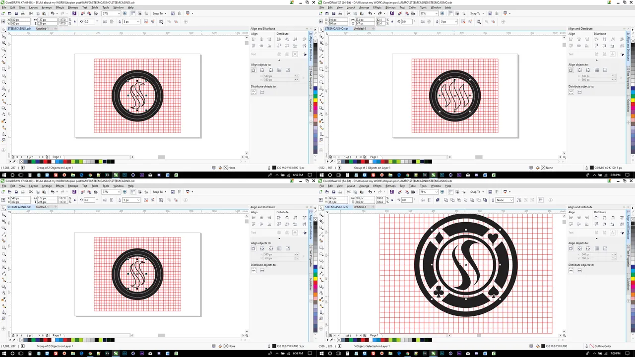The image size is (635, 357).
Task: Click Align center horizontally in bottom-right docker
Action: 579,218
